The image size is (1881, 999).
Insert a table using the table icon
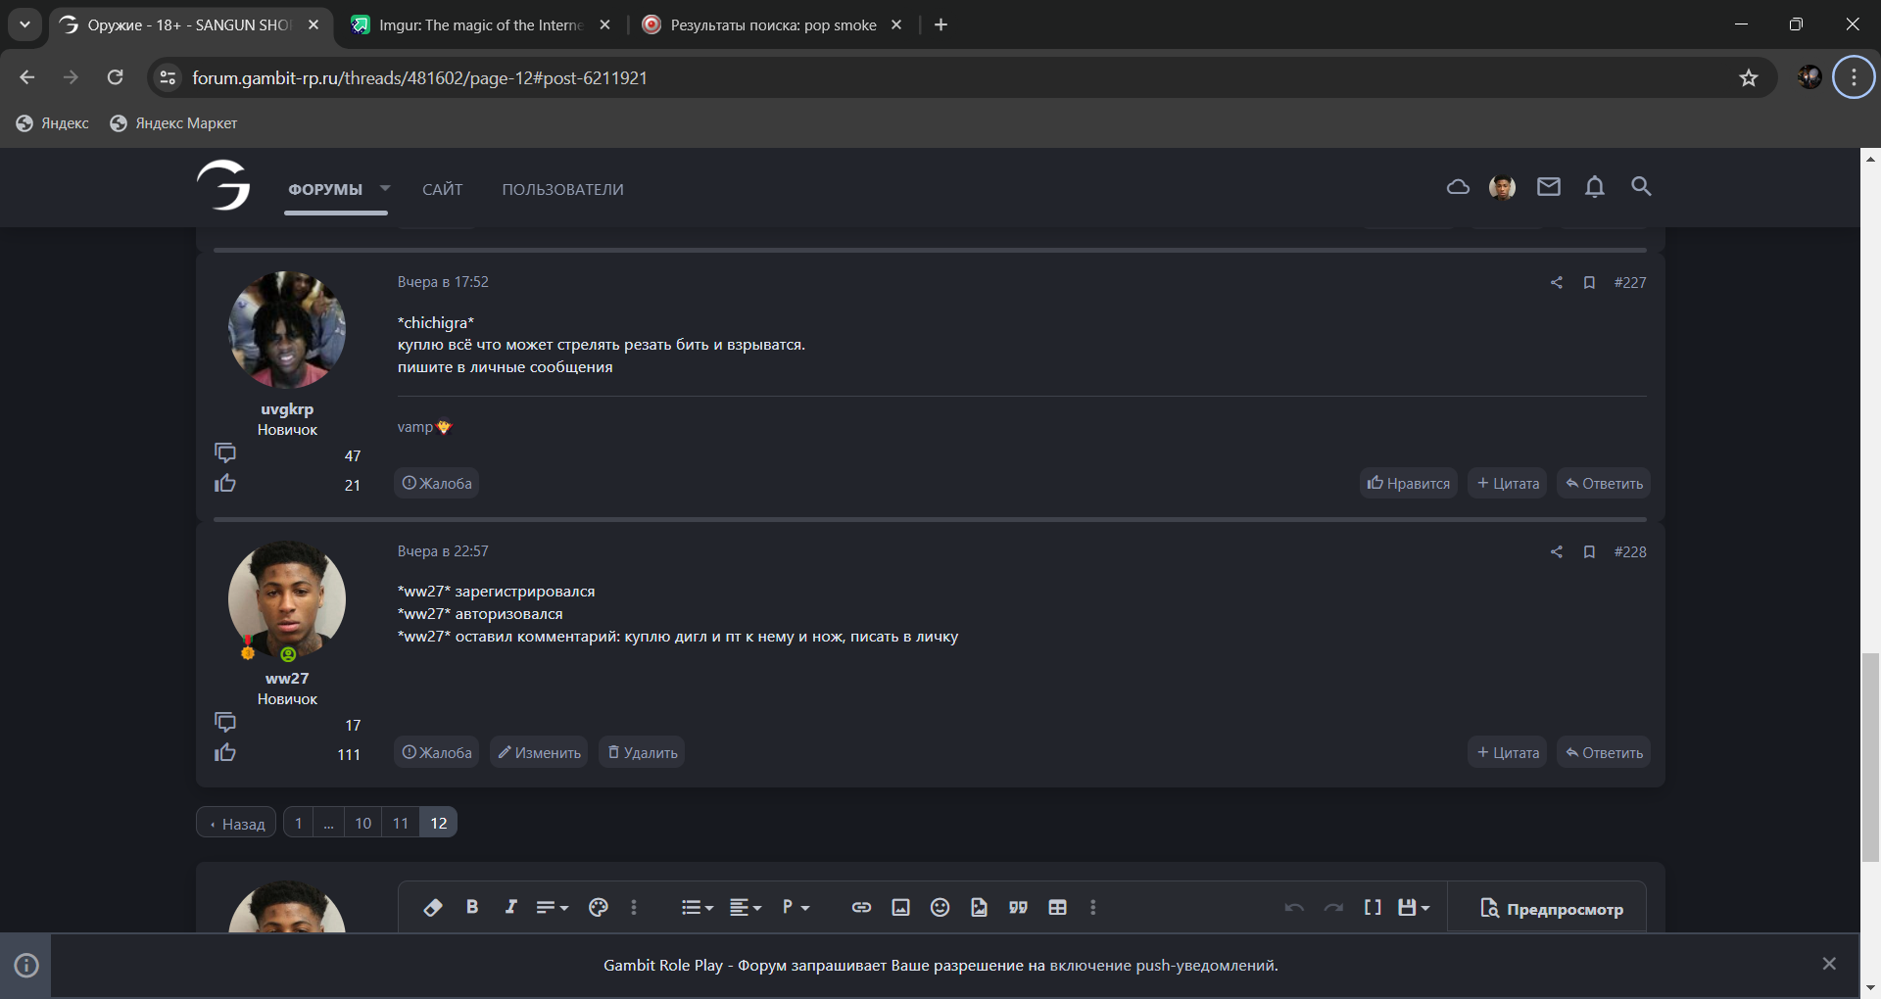tap(1057, 908)
